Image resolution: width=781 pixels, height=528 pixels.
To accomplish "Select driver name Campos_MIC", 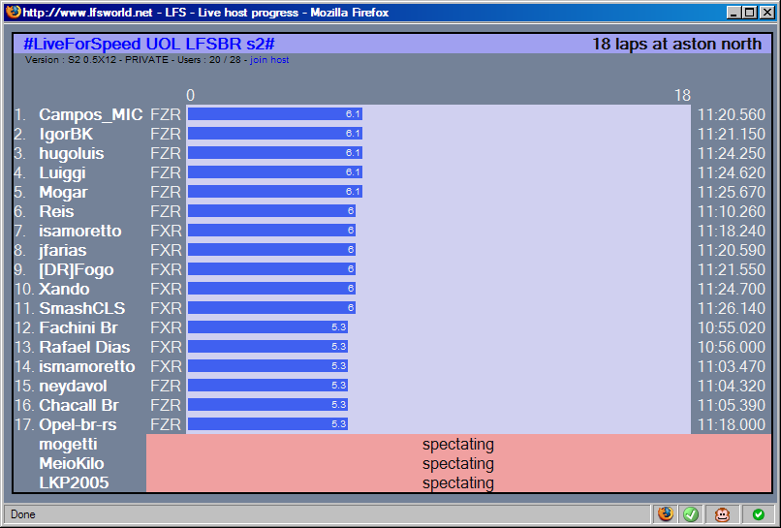I will (x=91, y=115).
